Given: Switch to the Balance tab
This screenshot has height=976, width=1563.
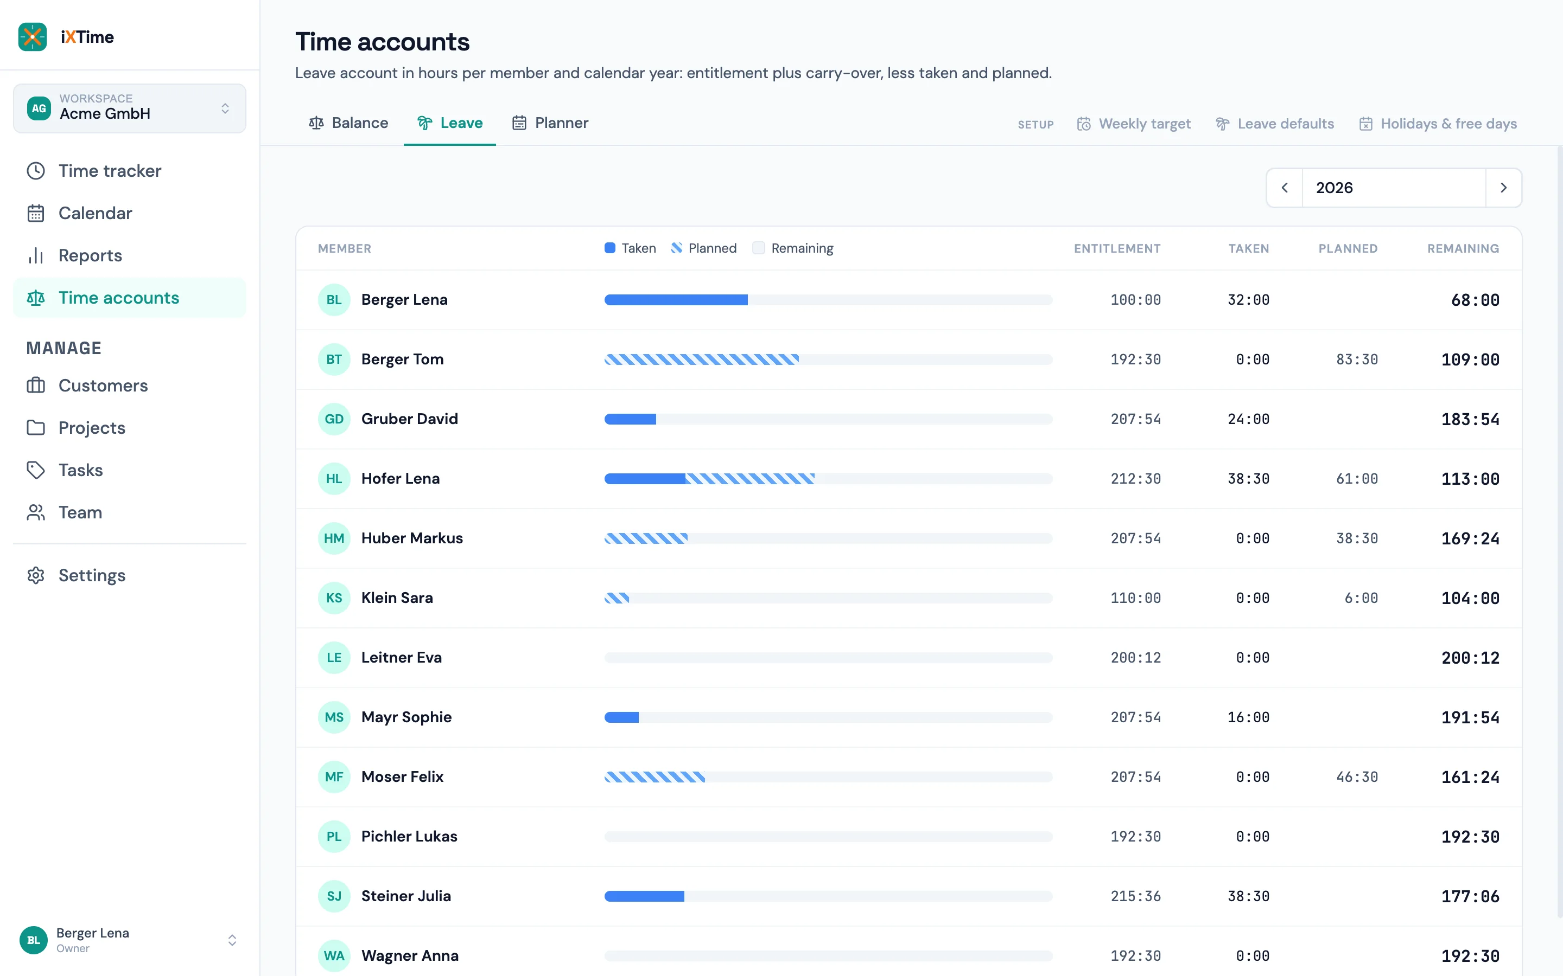Looking at the screenshot, I should coord(348,123).
